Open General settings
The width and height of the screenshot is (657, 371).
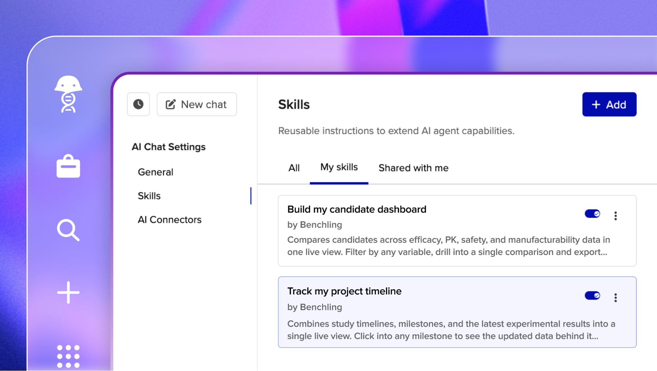pyautogui.click(x=155, y=172)
